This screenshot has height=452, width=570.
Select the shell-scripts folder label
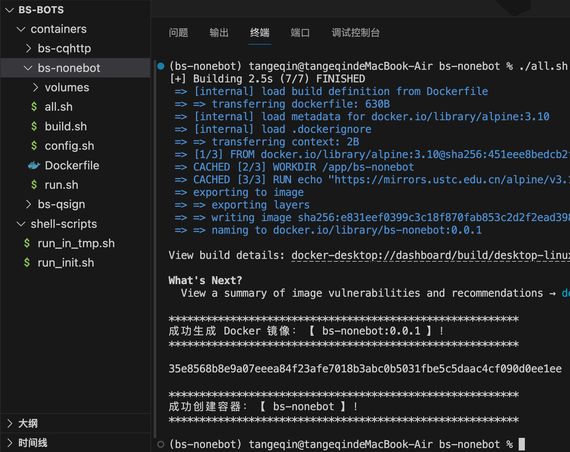pos(64,224)
